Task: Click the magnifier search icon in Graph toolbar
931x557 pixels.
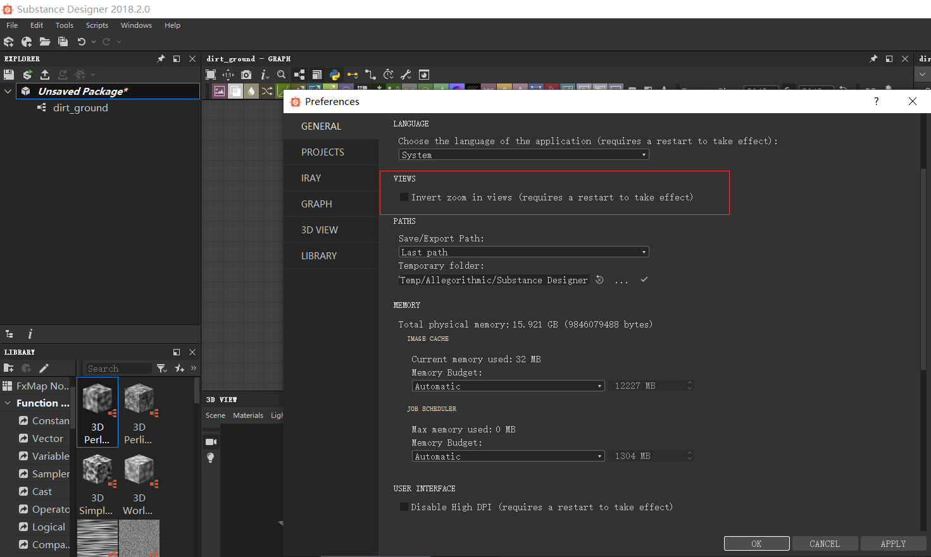Action: [x=282, y=75]
